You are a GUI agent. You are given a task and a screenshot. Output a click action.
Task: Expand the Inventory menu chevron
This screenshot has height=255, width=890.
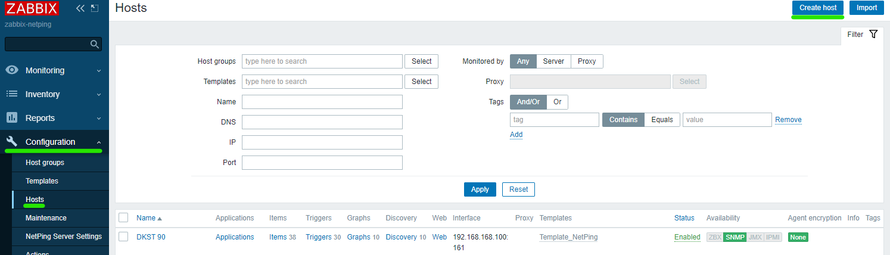99,94
